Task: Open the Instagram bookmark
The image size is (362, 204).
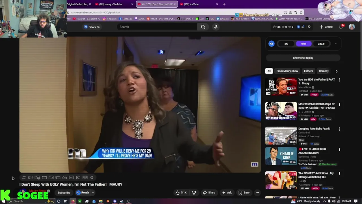Action: pyautogui.click(x=109, y=19)
